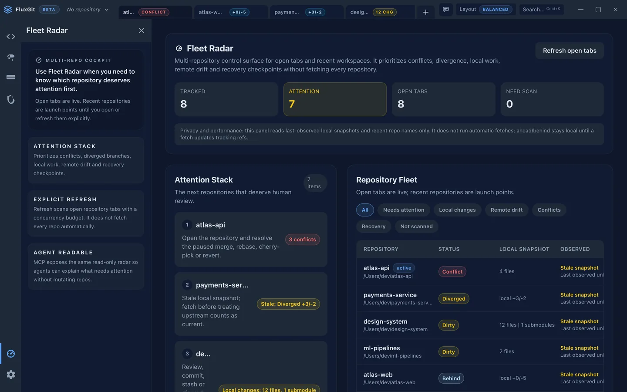627x392 pixels.
Task: Click the Tracked 8 stat card
Action: click(x=226, y=99)
